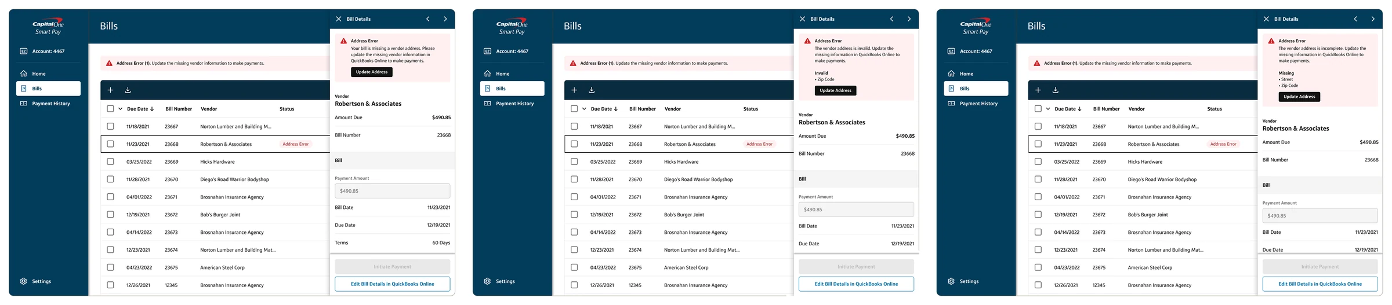The width and height of the screenshot is (1392, 305).
Task: Sort by Due Date in left screen
Action: coord(140,109)
